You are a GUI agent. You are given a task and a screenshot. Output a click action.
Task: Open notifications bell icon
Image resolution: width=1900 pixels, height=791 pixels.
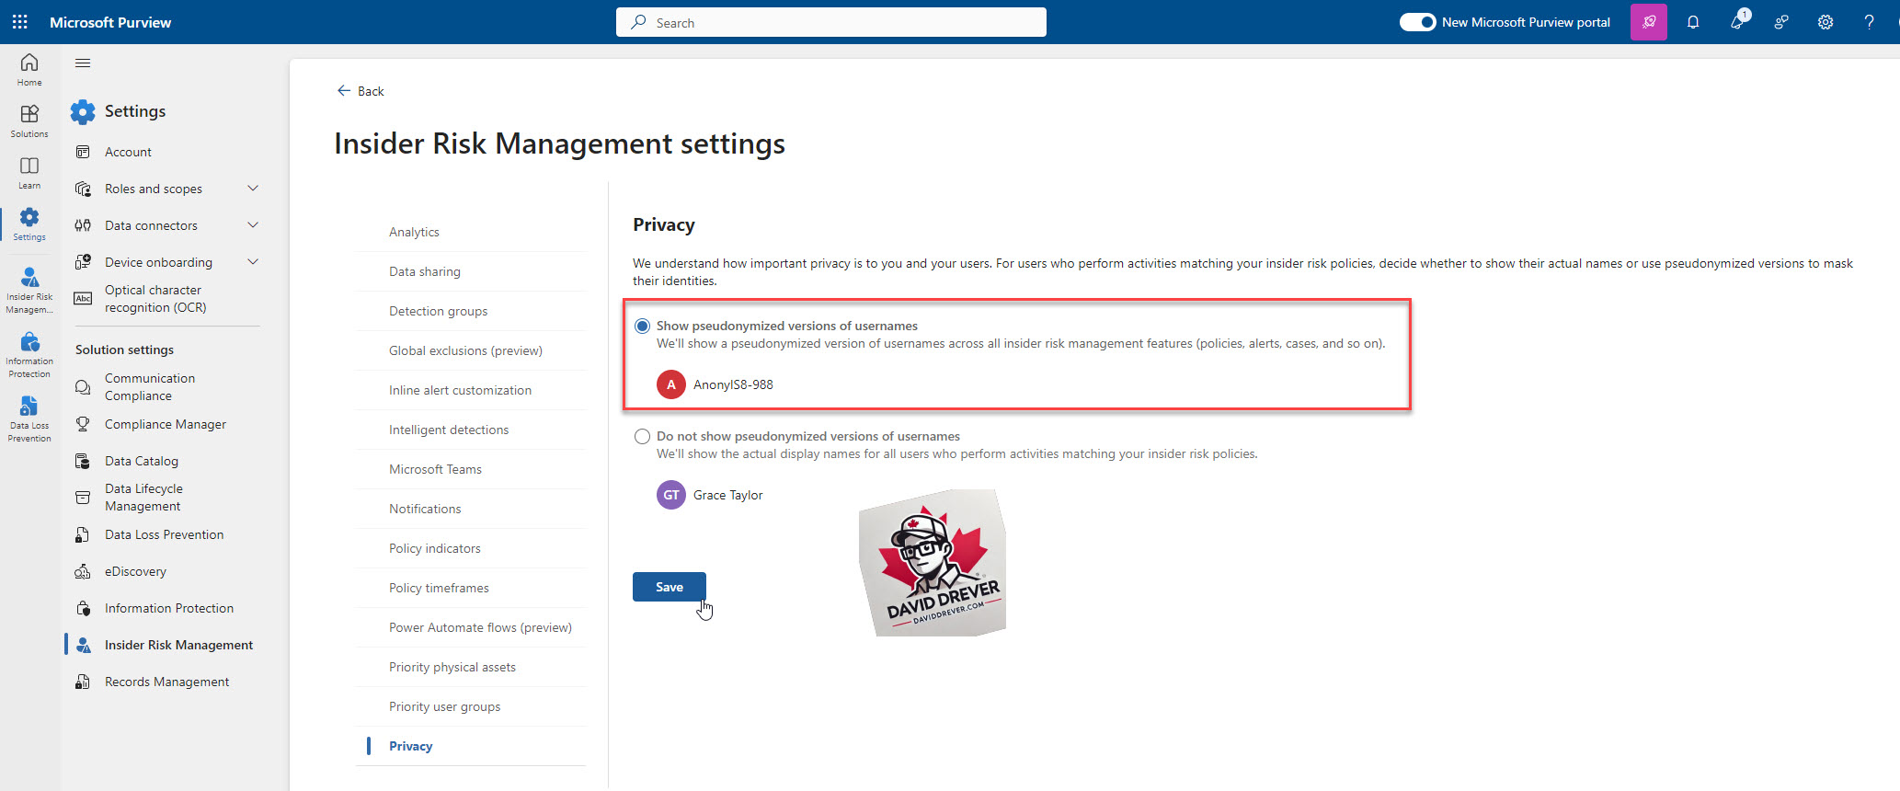(x=1693, y=22)
